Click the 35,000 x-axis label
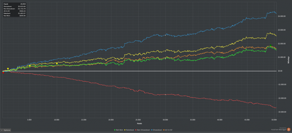Screen dimensions: 292x133 click(193, 120)
